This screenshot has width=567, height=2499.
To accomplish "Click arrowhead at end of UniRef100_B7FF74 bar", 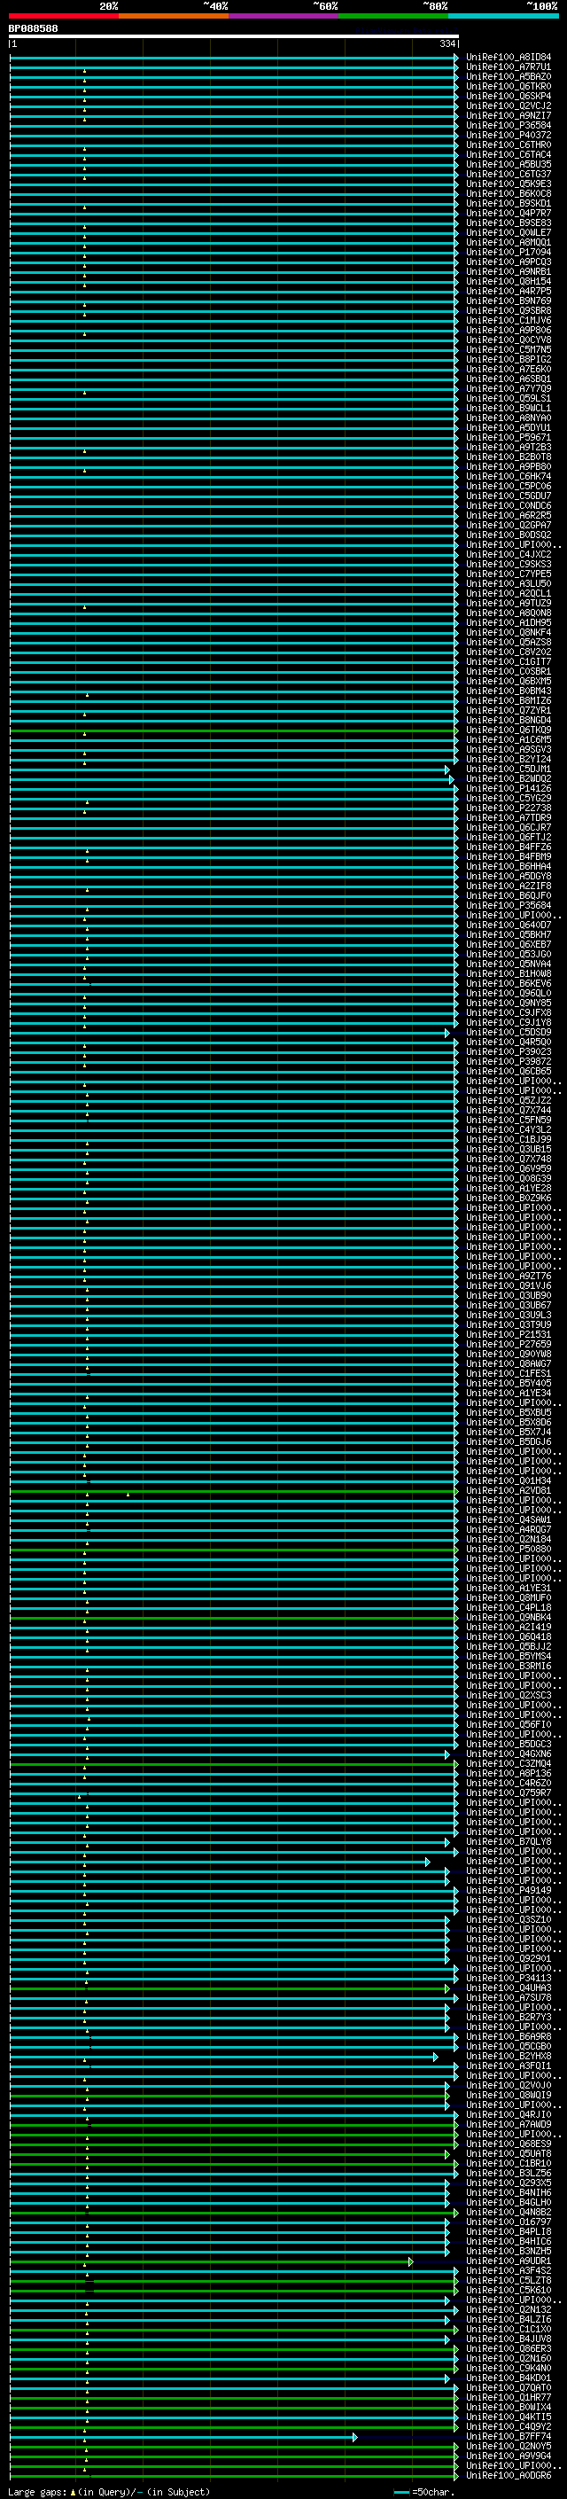I will (x=354, y=2436).
